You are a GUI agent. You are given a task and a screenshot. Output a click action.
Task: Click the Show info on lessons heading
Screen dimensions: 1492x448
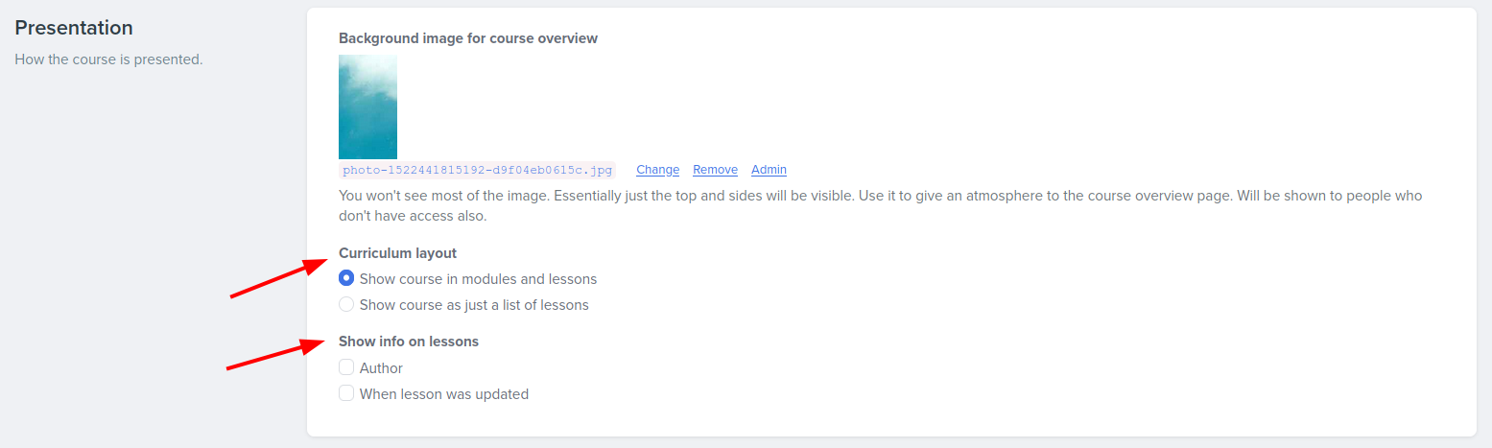click(x=409, y=342)
